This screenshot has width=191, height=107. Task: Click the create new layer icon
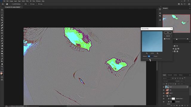pos(185,106)
